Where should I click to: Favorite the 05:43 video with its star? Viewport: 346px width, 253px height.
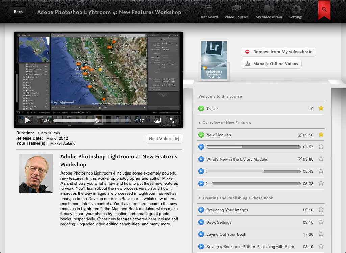[x=321, y=171]
